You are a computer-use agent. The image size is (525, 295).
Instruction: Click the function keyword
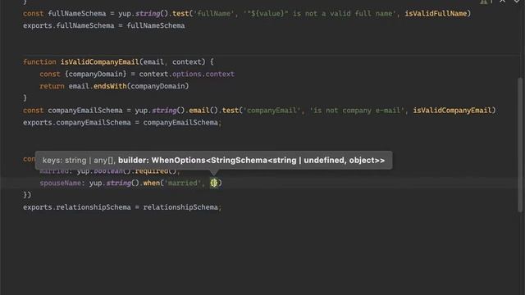(x=39, y=62)
